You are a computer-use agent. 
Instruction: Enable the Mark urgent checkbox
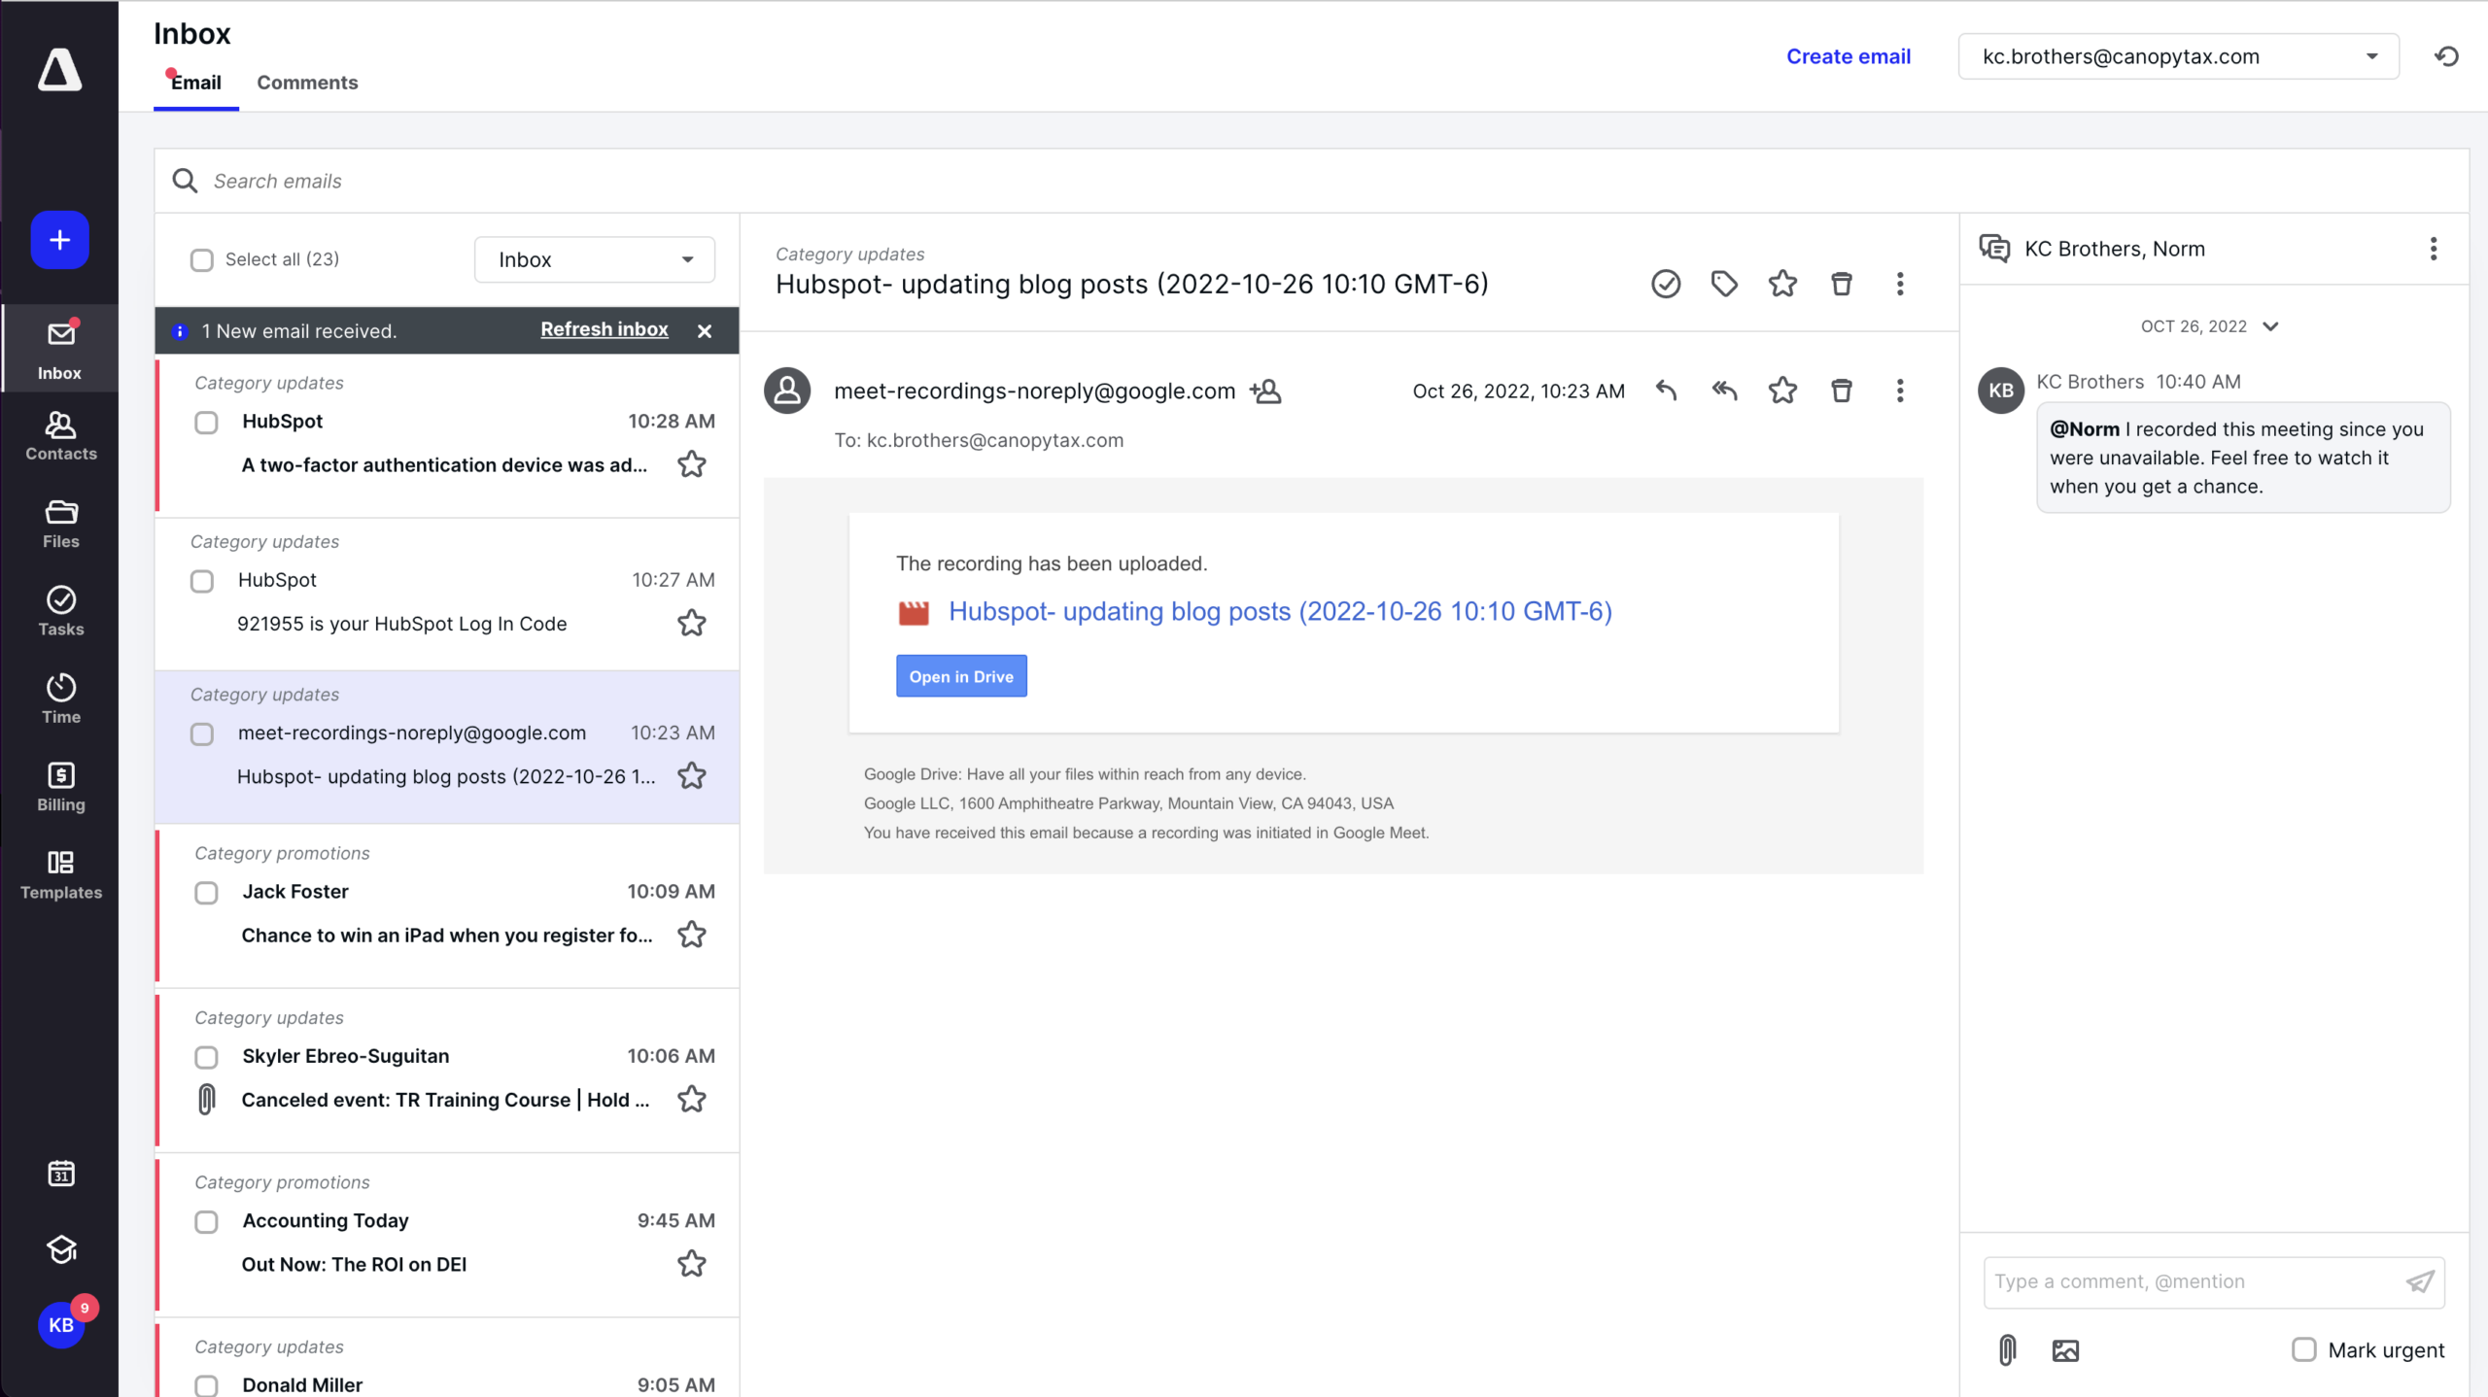pyautogui.click(x=2303, y=1349)
